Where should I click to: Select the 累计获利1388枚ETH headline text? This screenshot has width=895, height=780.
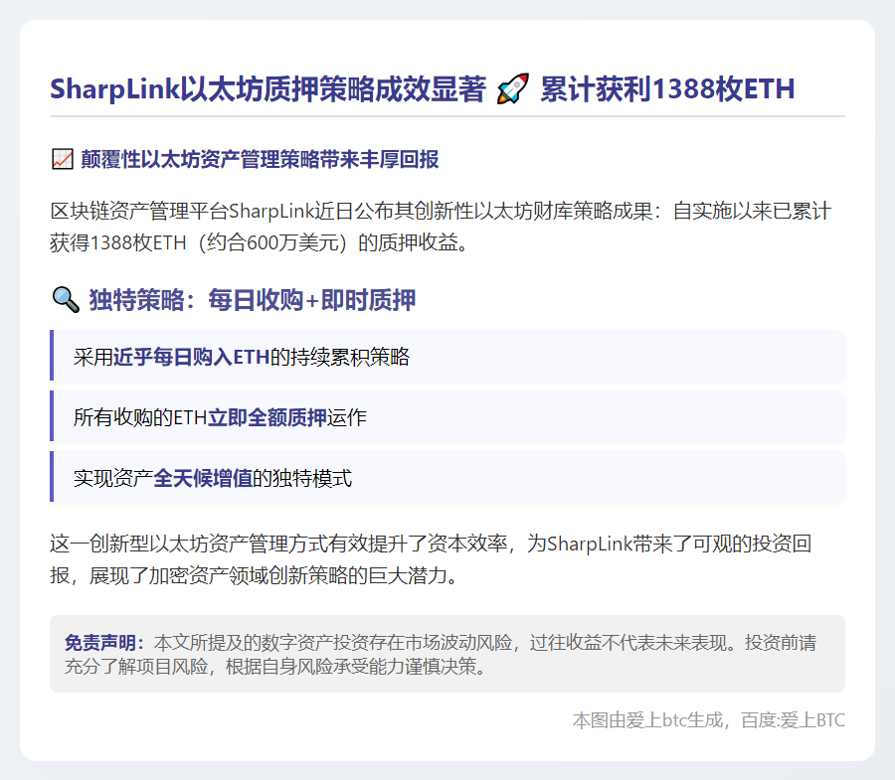coord(666,90)
